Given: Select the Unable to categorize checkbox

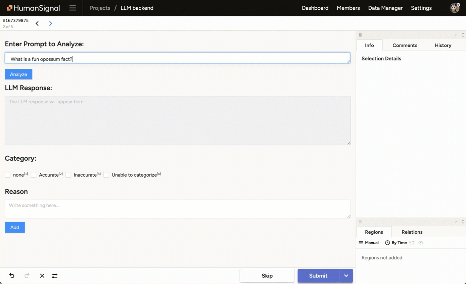Looking at the screenshot, I should 106,175.
